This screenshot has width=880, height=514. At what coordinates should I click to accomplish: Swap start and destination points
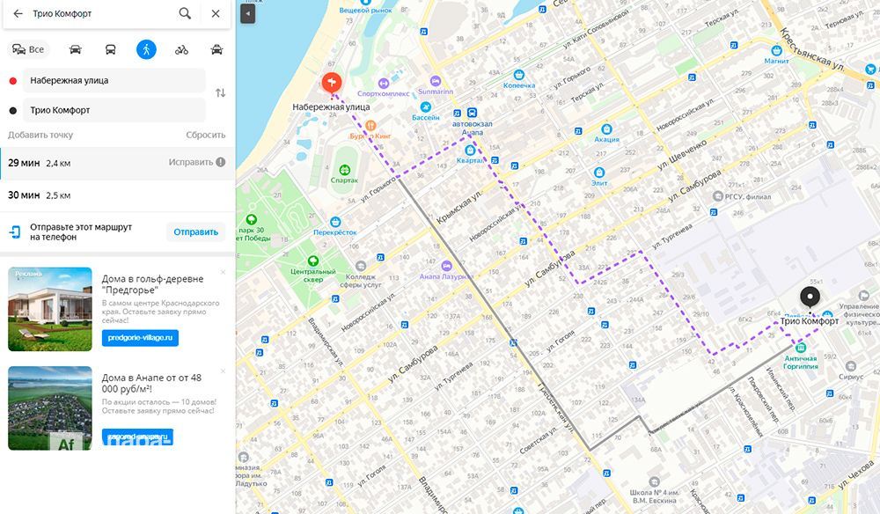pos(221,92)
